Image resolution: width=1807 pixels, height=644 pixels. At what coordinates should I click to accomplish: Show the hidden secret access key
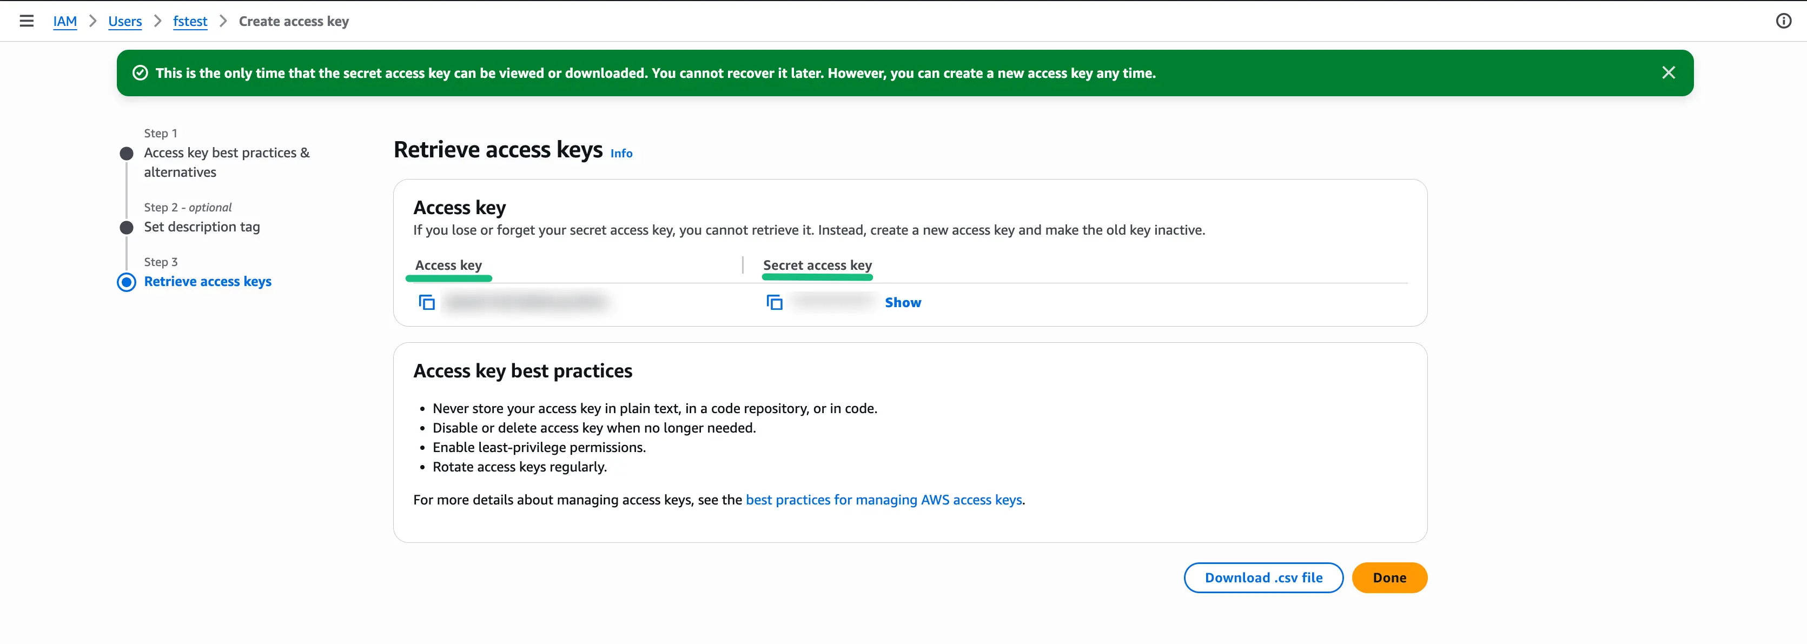tap(903, 302)
